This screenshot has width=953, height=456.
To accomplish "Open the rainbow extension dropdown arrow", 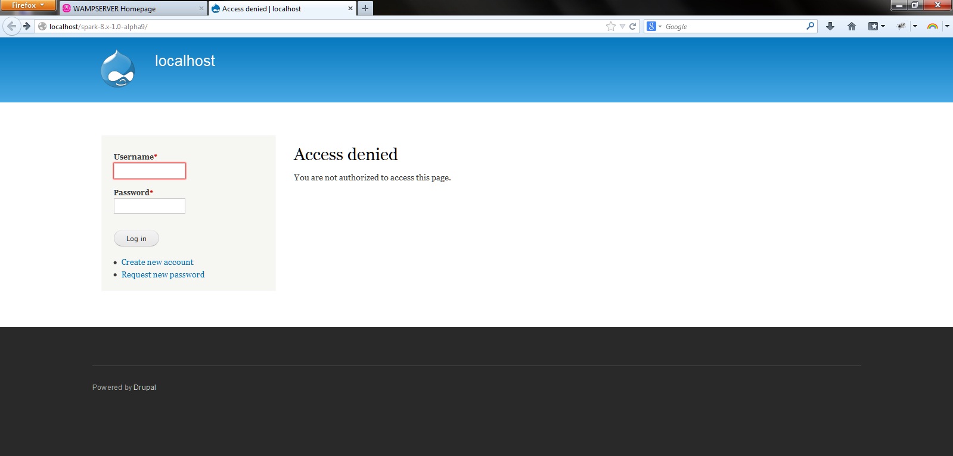I will tap(946, 26).
